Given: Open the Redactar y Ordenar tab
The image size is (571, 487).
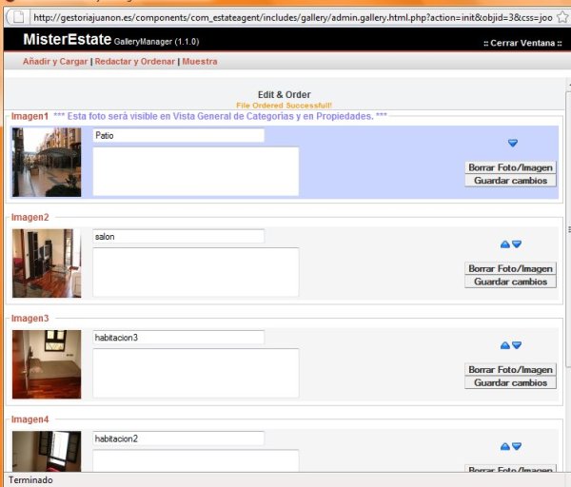Looking at the screenshot, I should [x=135, y=62].
